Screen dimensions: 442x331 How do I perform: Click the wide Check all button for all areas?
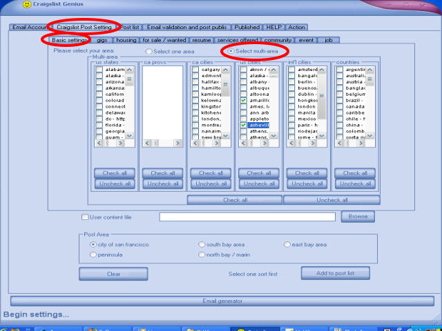235,200
